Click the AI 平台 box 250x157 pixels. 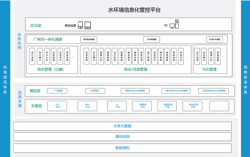(117, 106)
